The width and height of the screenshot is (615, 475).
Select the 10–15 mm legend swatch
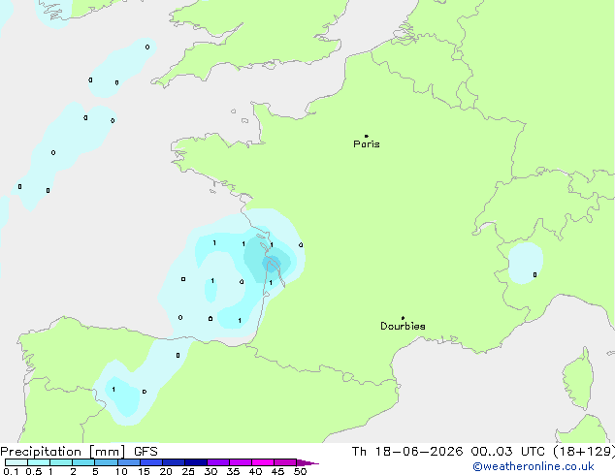128,462
